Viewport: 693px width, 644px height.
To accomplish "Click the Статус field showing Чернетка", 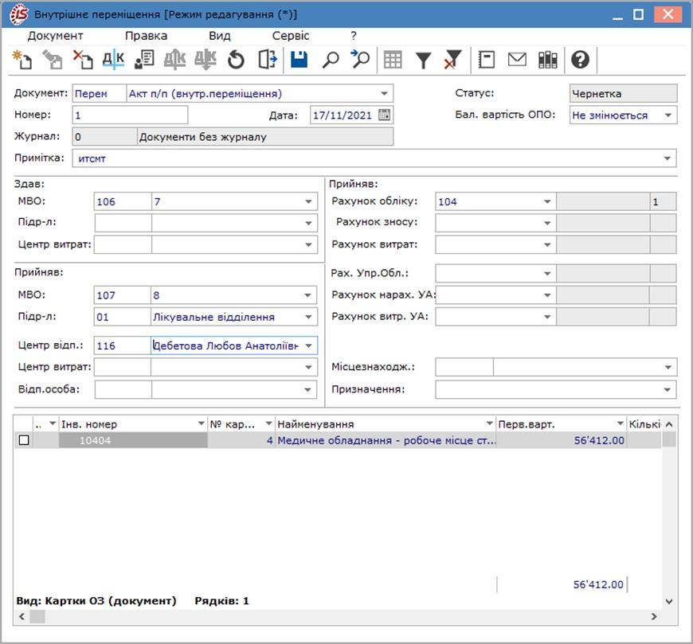I will coord(623,94).
